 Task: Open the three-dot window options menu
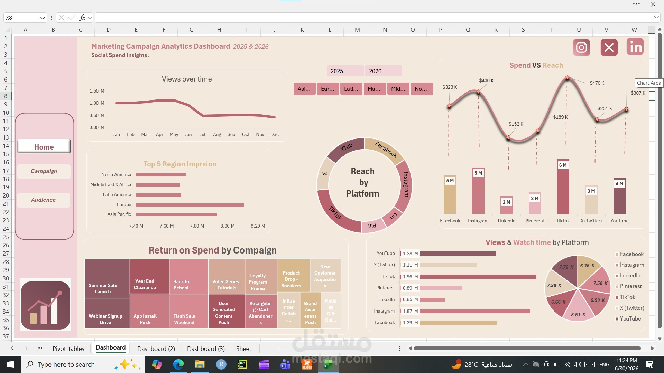(x=636, y=4)
